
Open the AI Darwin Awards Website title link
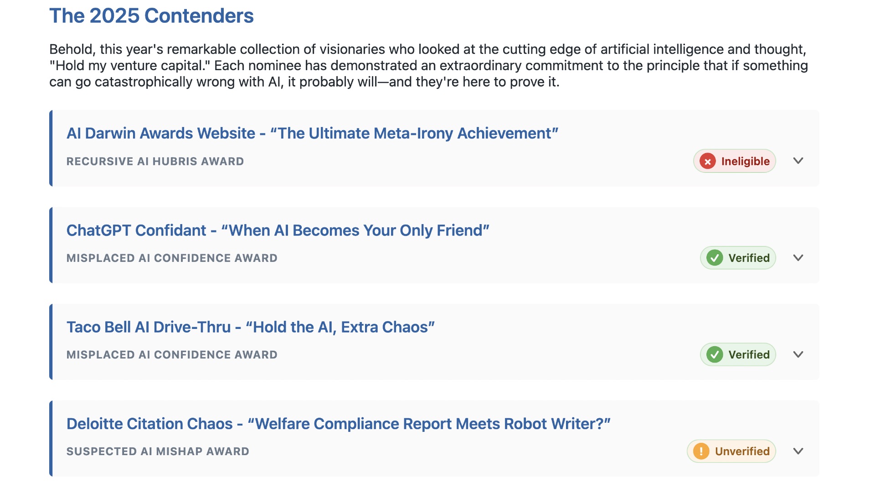[x=312, y=133]
